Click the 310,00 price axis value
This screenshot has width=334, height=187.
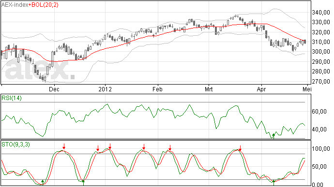321,42
